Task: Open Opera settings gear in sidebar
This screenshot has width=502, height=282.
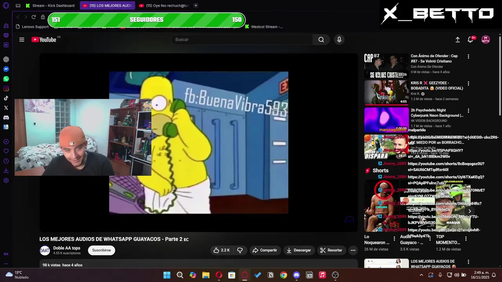Action: [x=6, y=181]
